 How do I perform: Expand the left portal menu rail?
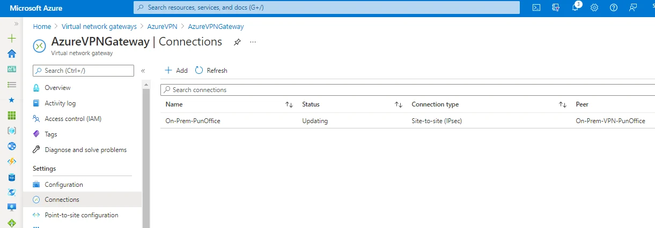click(16, 24)
